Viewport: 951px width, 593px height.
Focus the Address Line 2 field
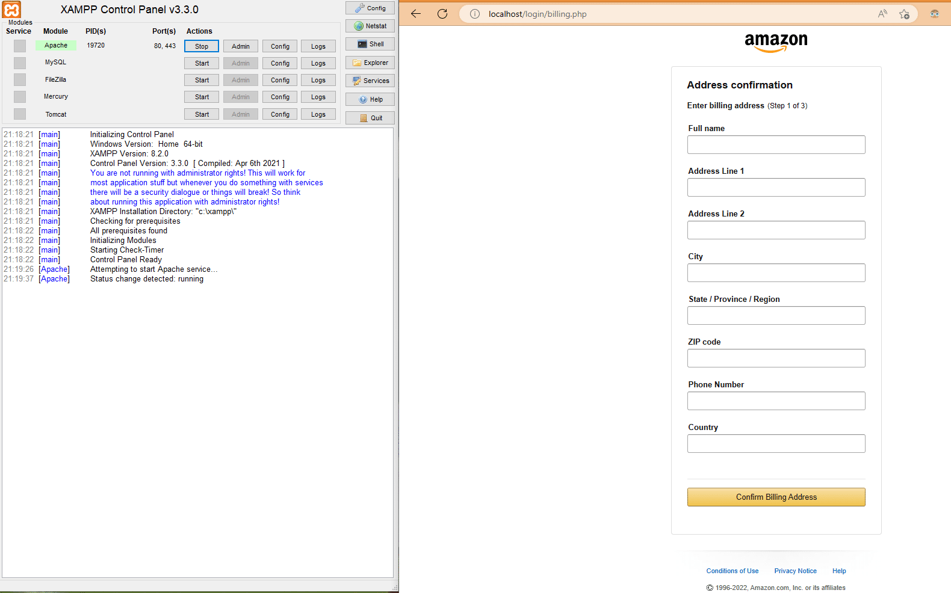tap(776, 230)
